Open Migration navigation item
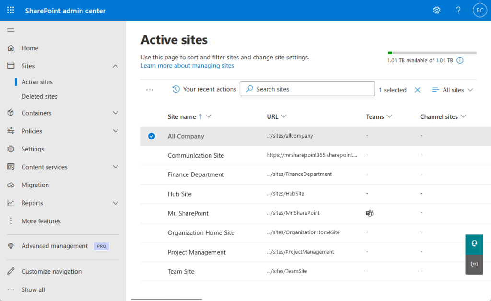 [35, 185]
